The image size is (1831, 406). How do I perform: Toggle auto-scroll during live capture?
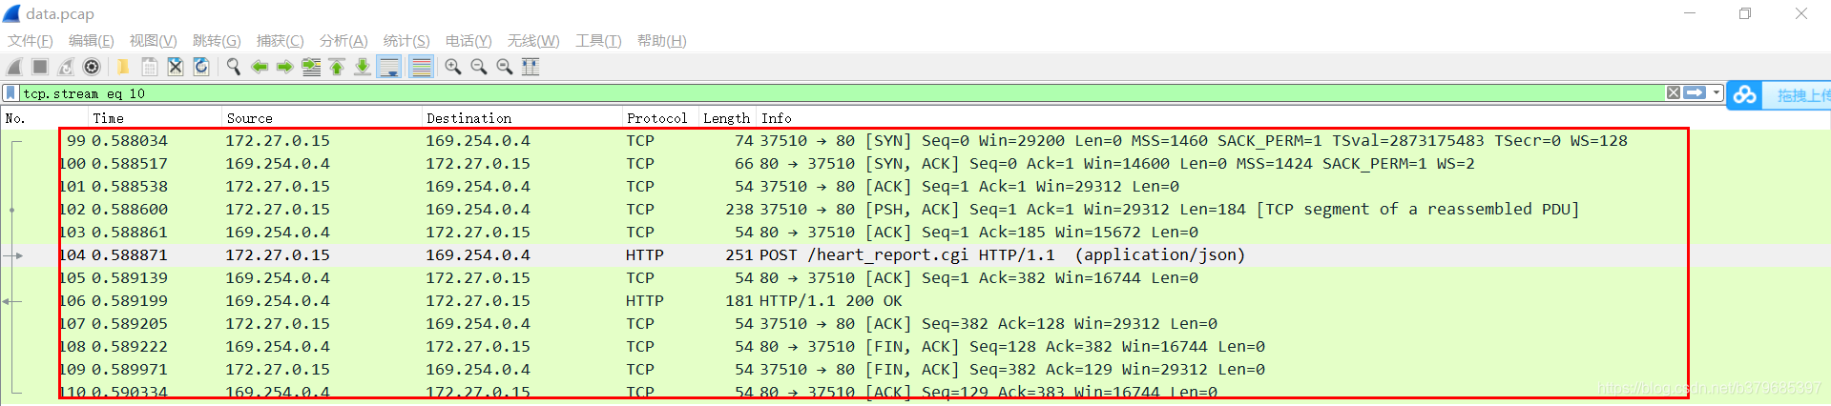pos(389,67)
